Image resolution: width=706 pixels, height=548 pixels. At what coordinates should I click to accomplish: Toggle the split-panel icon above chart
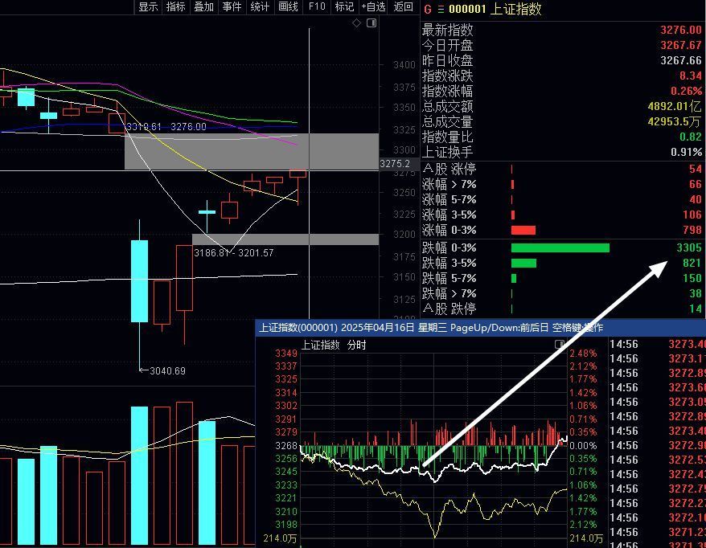pos(371,23)
